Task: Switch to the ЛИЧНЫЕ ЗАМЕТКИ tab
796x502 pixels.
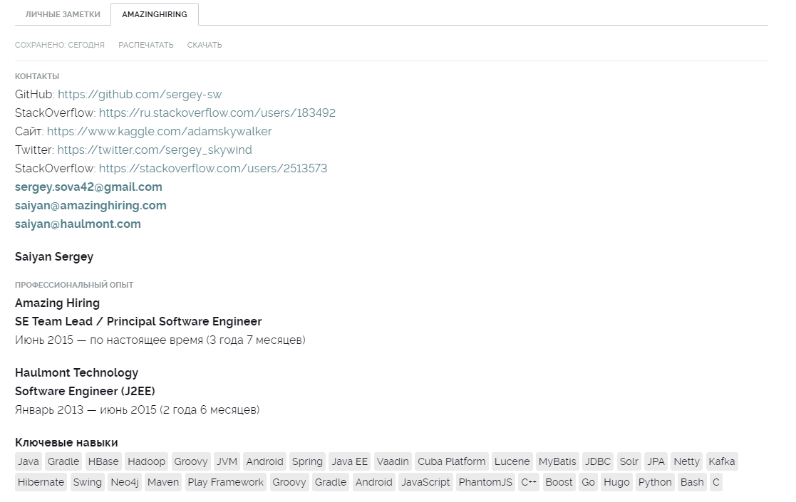Action: 63,14
